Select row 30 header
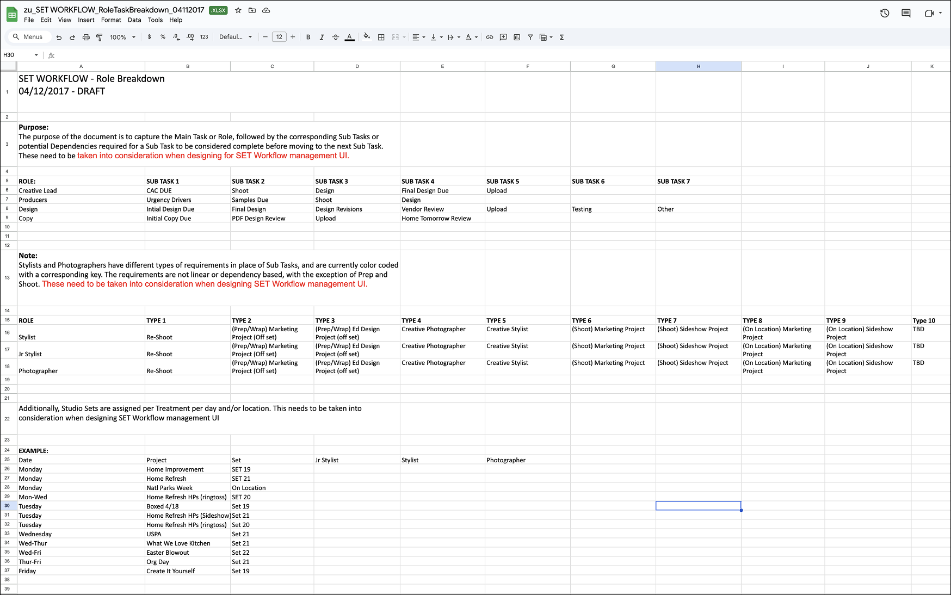The width and height of the screenshot is (951, 595). (x=8, y=506)
